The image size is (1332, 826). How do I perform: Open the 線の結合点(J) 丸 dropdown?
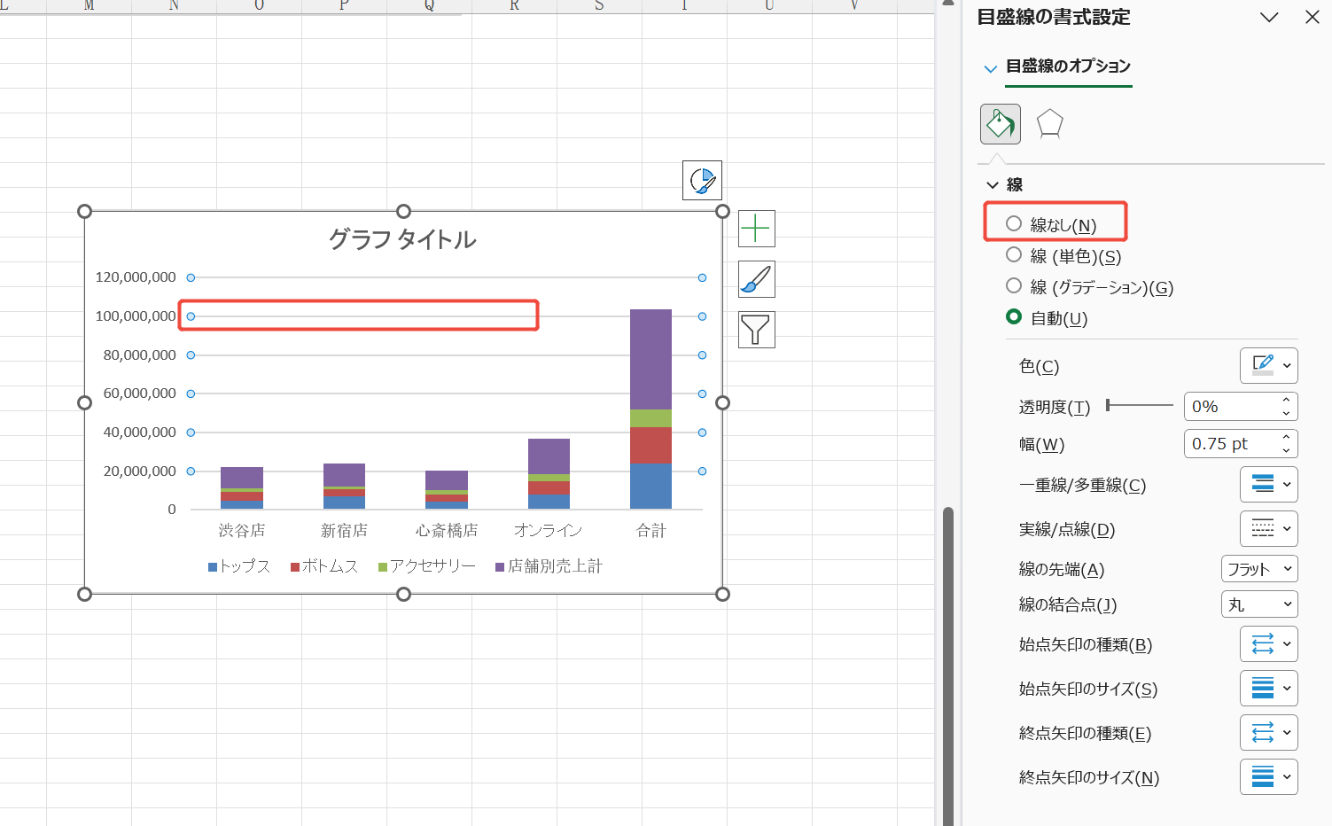point(1259,604)
